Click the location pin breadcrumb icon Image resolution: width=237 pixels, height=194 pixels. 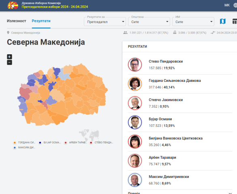[x=8, y=33]
